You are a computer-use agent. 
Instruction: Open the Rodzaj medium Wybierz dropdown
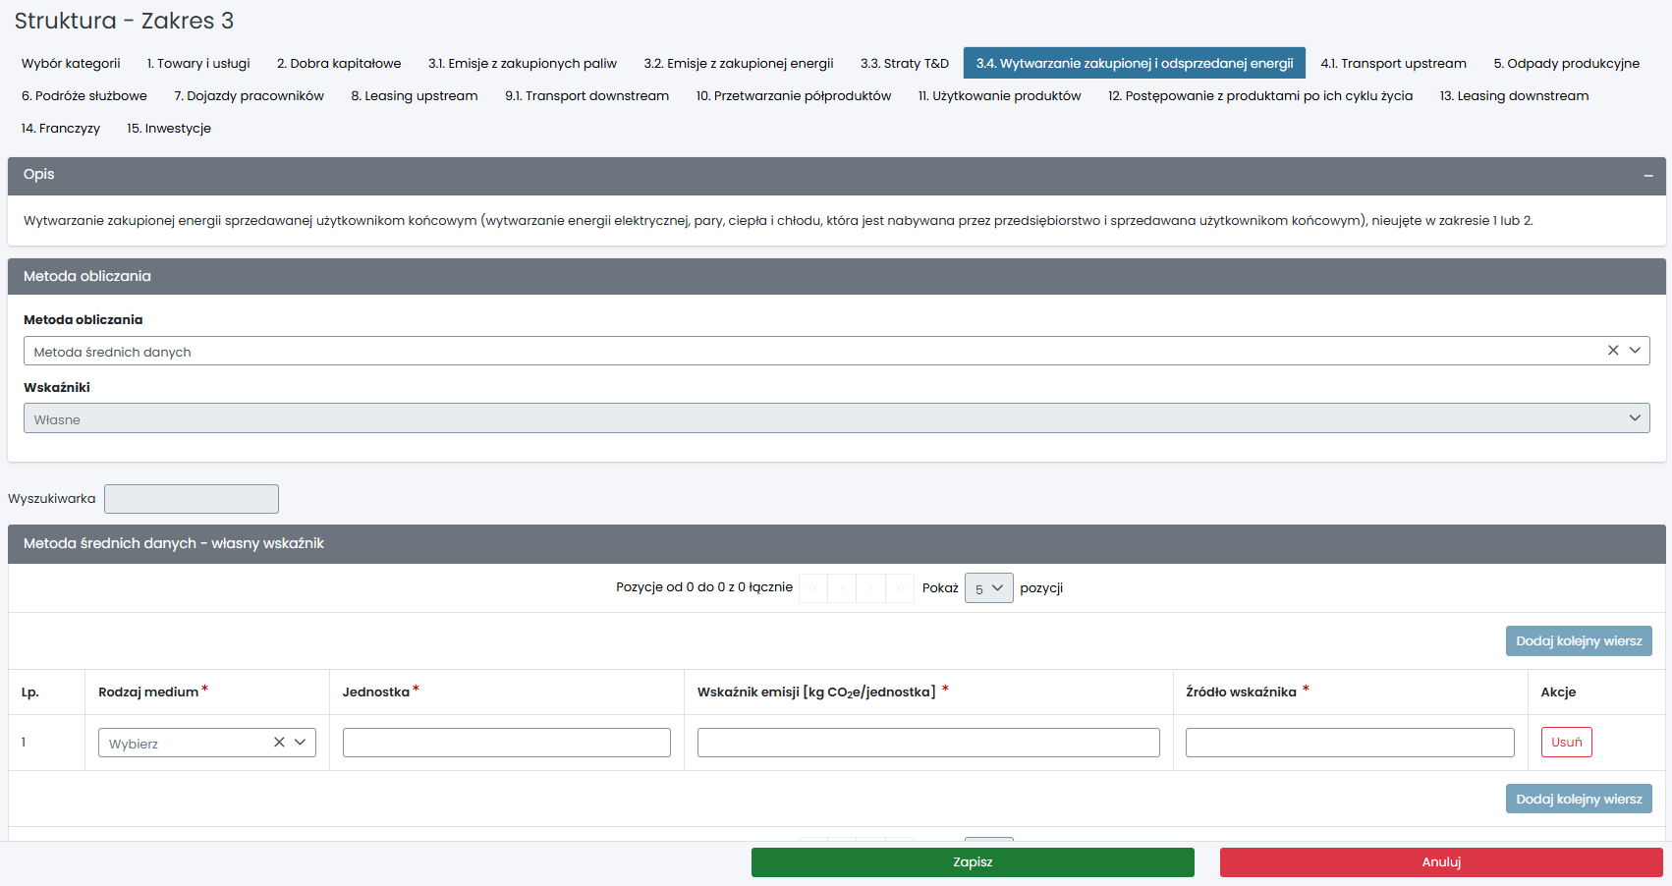[x=187, y=743]
